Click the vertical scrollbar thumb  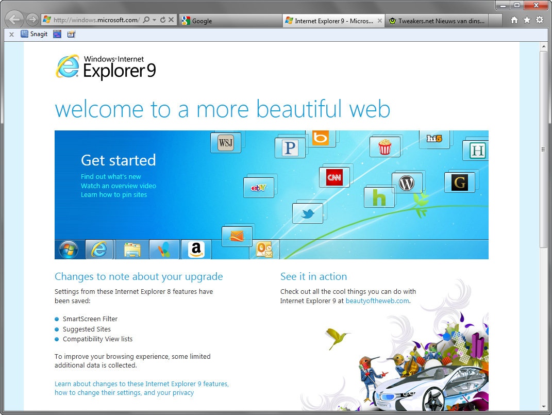coord(544,149)
